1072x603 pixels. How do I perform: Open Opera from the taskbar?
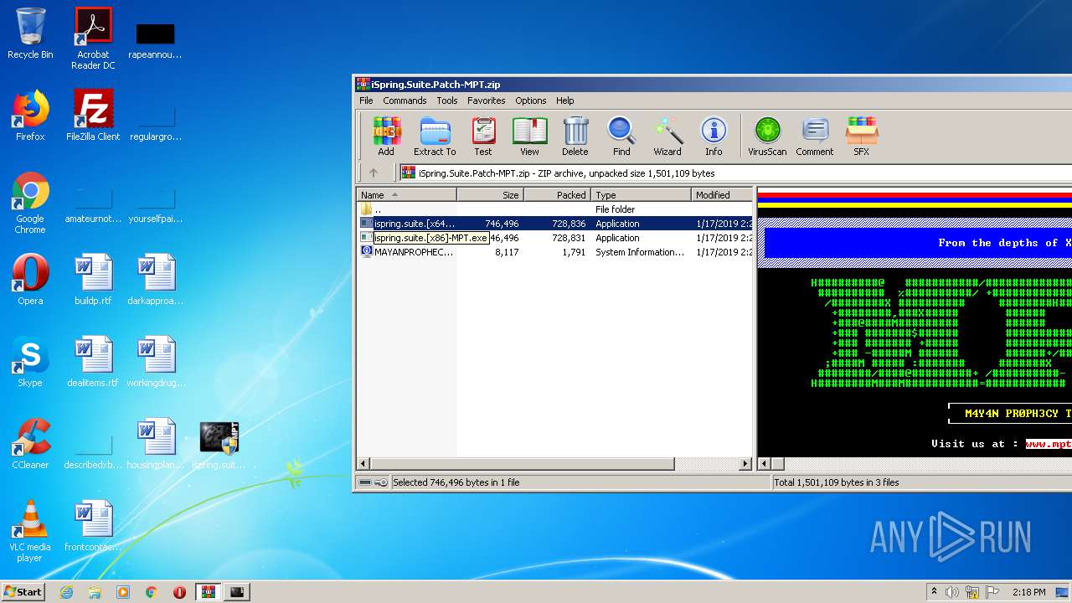click(179, 592)
